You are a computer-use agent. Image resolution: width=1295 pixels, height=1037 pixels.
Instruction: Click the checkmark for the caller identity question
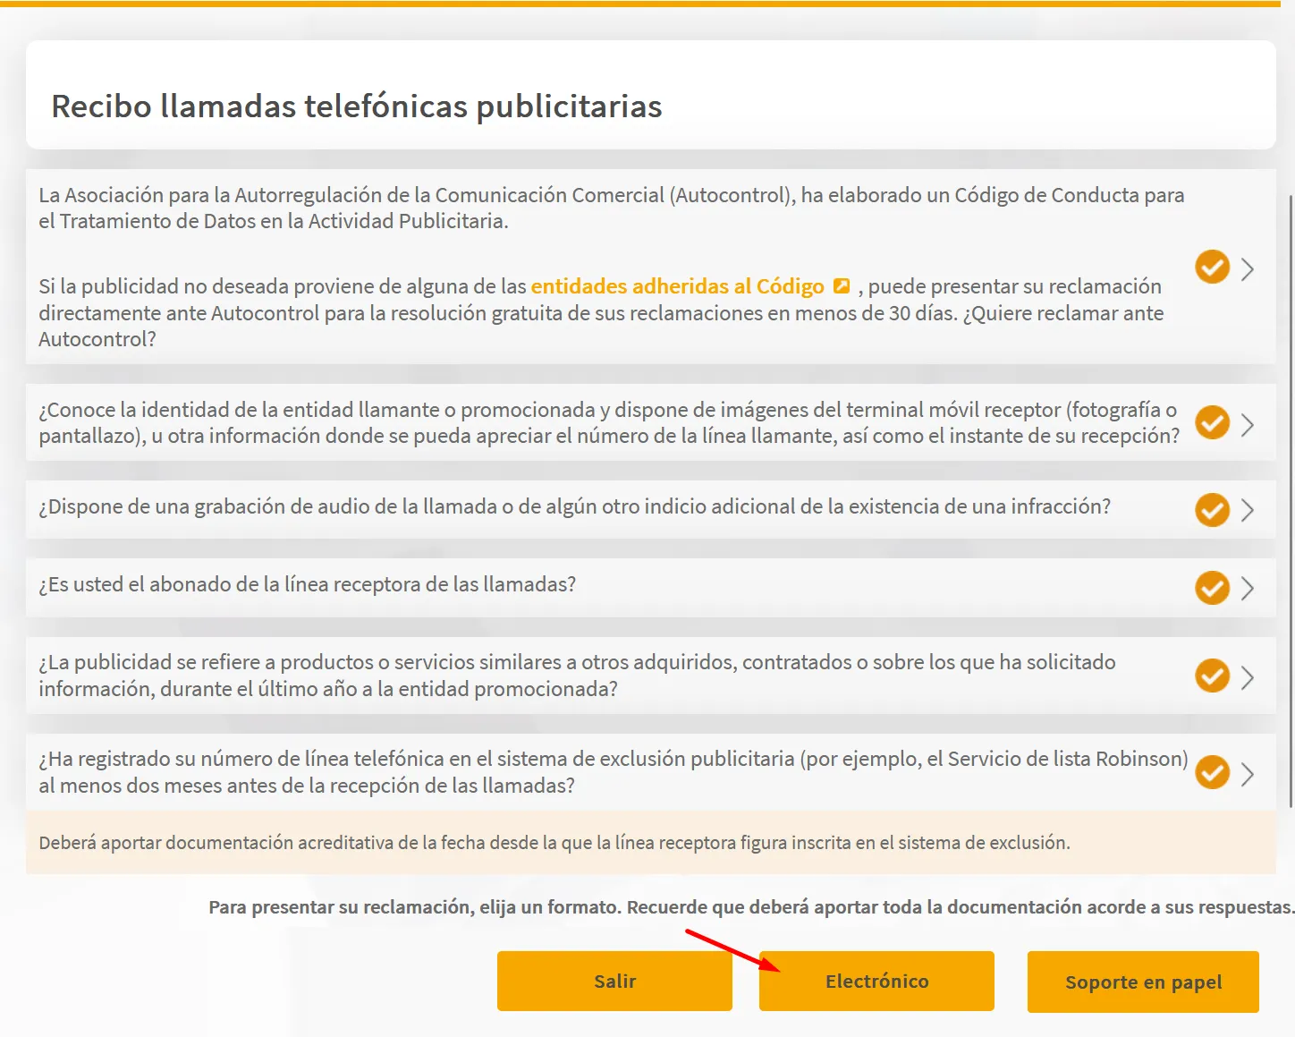point(1212,422)
